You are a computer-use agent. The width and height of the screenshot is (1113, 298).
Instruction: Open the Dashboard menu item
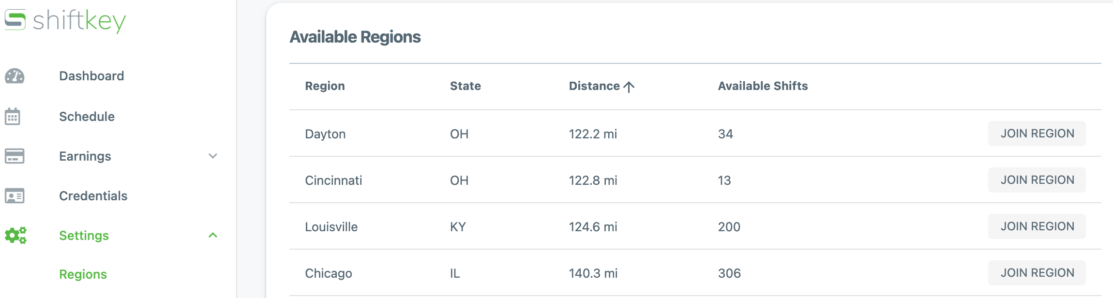(x=91, y=76)
